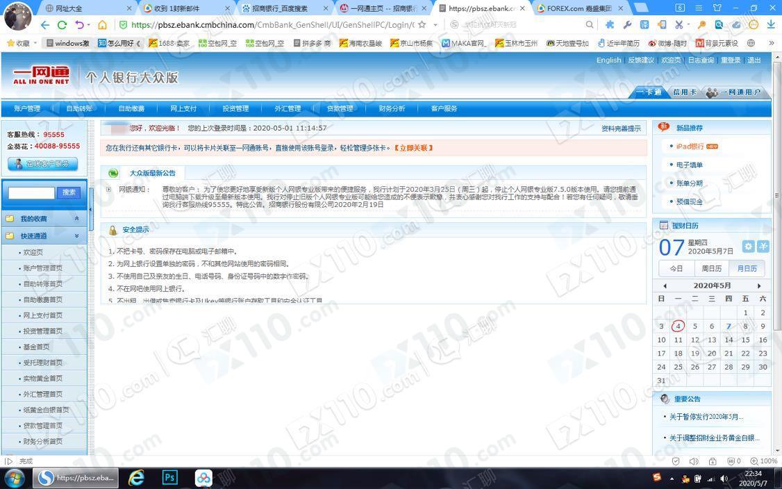Image resolution: width=782 pixels, height=489 pixels.
Task: Click 在线客户服务 button
Action: tap(43, 164)
